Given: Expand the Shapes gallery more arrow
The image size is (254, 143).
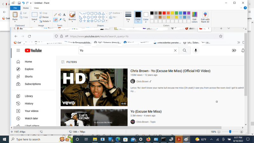Looking at the screenshot, I should click(x=107, y=21).
